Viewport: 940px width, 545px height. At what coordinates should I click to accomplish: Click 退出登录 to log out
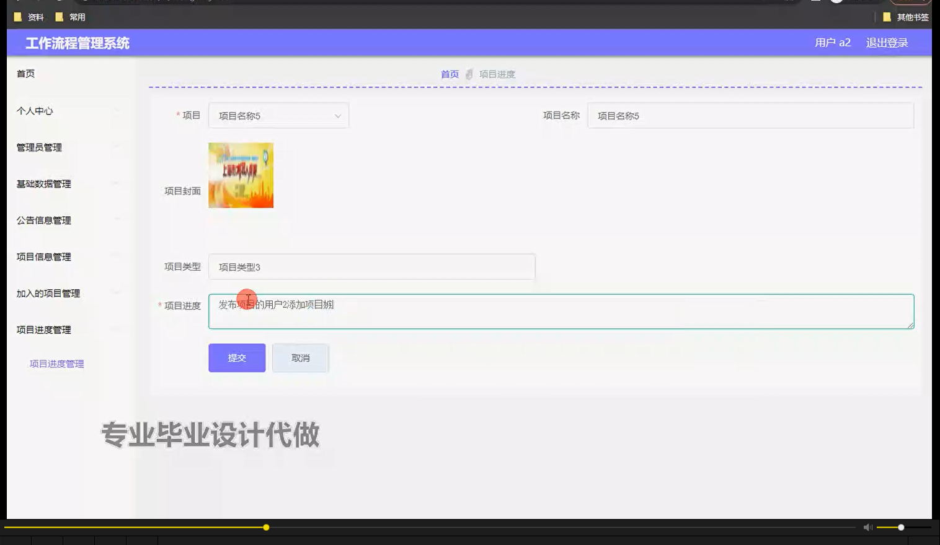tap(887, 42)
